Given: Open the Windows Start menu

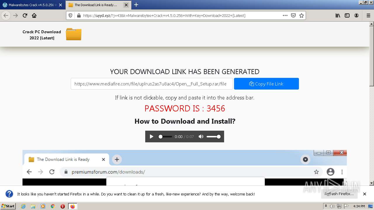Looking at the screenshot, I should [x=8, y=206].
